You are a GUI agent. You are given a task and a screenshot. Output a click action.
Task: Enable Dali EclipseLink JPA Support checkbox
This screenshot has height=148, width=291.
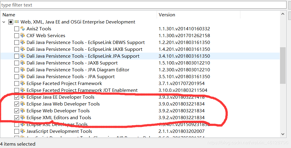click(17, 56)
